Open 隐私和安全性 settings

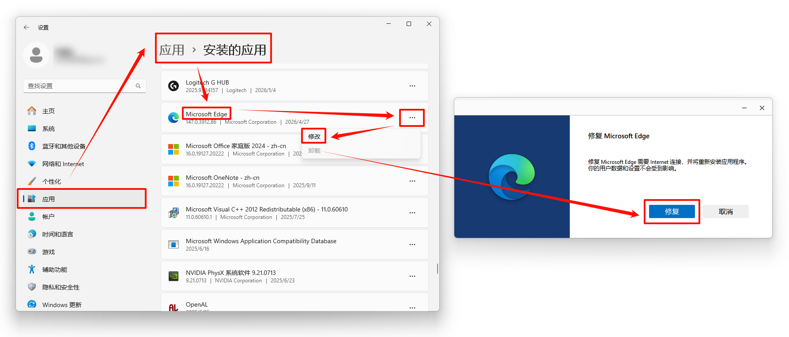[x=60, y=287]
